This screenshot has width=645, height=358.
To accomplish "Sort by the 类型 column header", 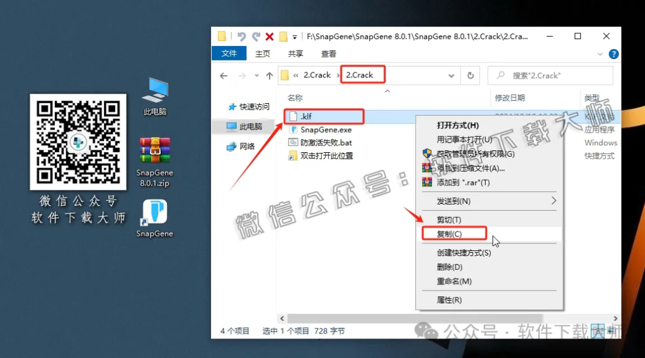I will coord(592,98).
